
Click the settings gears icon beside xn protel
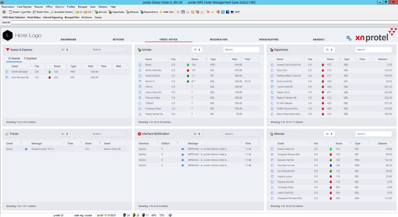tap(349, 38)
